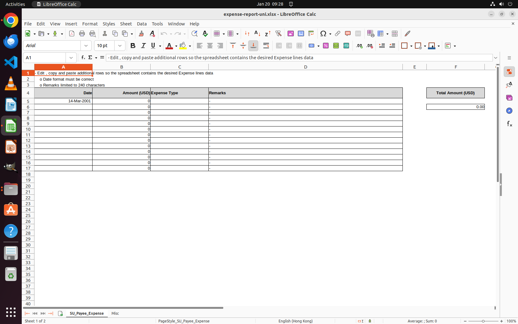The width and height of the screenshot is (518, 324).
Task: Select the column D header
Action: [x=305, y=67]
